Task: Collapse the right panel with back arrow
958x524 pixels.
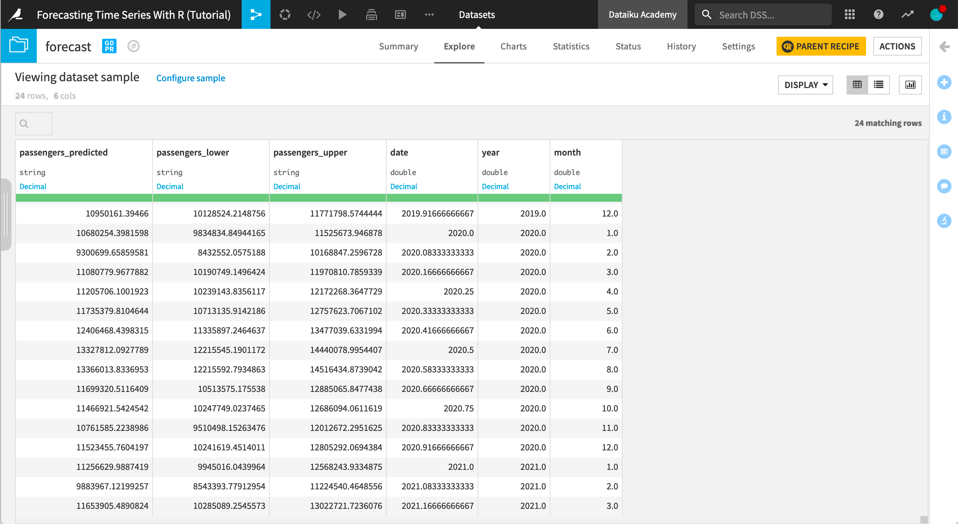Action: [x=944, y=47]
